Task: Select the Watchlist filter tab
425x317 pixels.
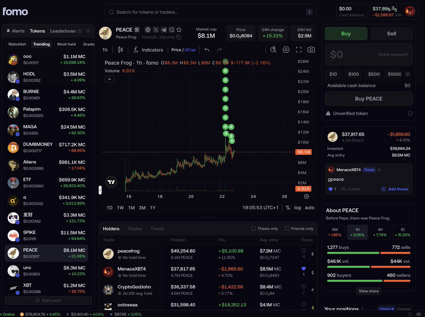Action: pos(17,44)
